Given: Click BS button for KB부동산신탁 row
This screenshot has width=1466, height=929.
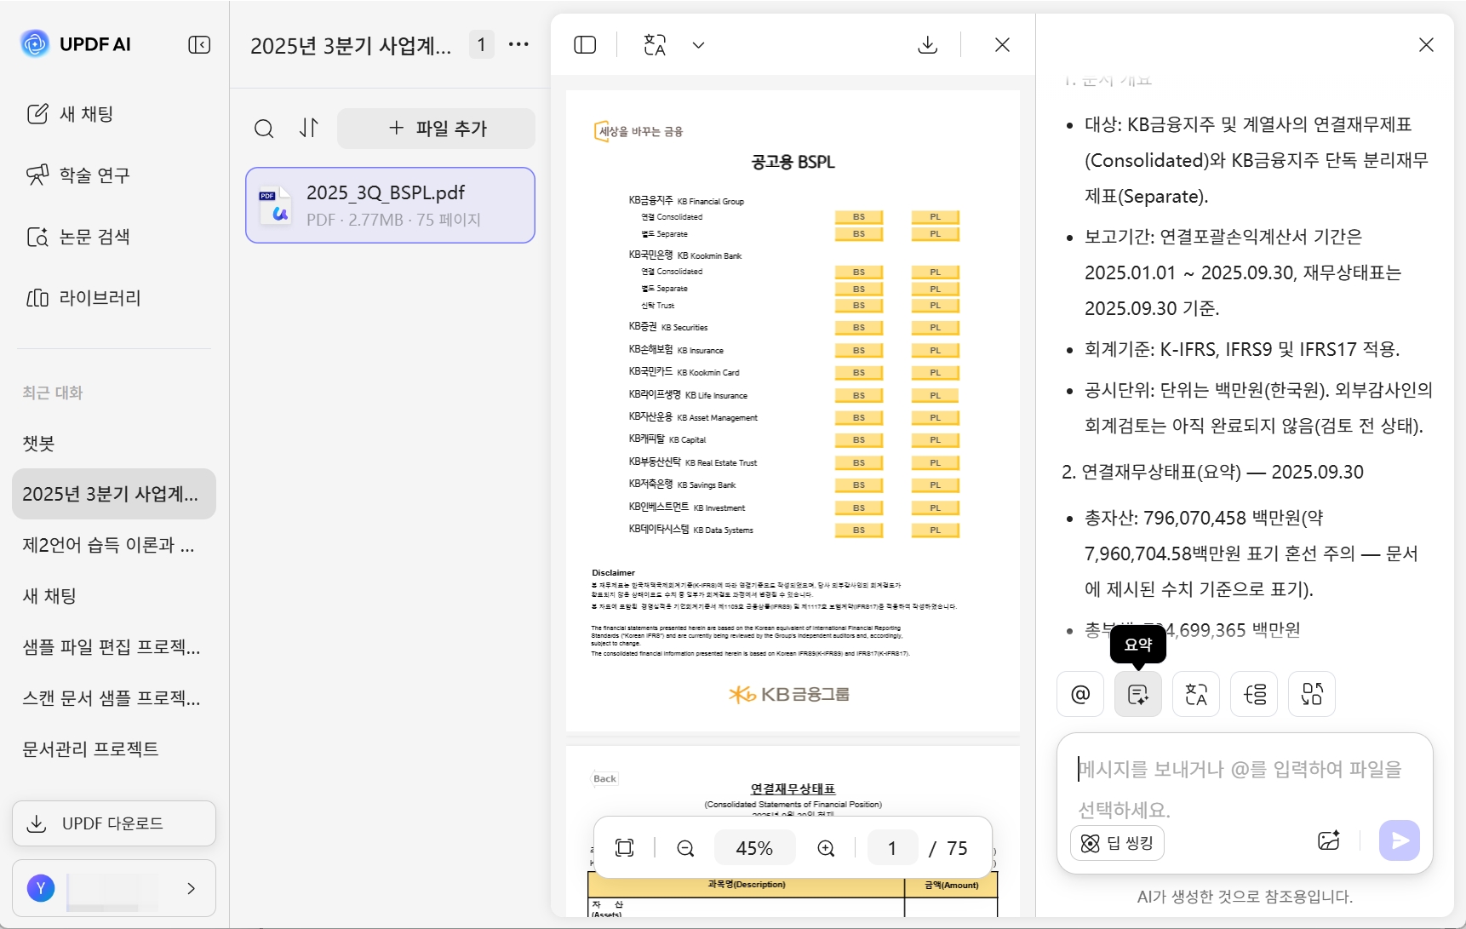Looking at the screenshot, I should point(859,463).
